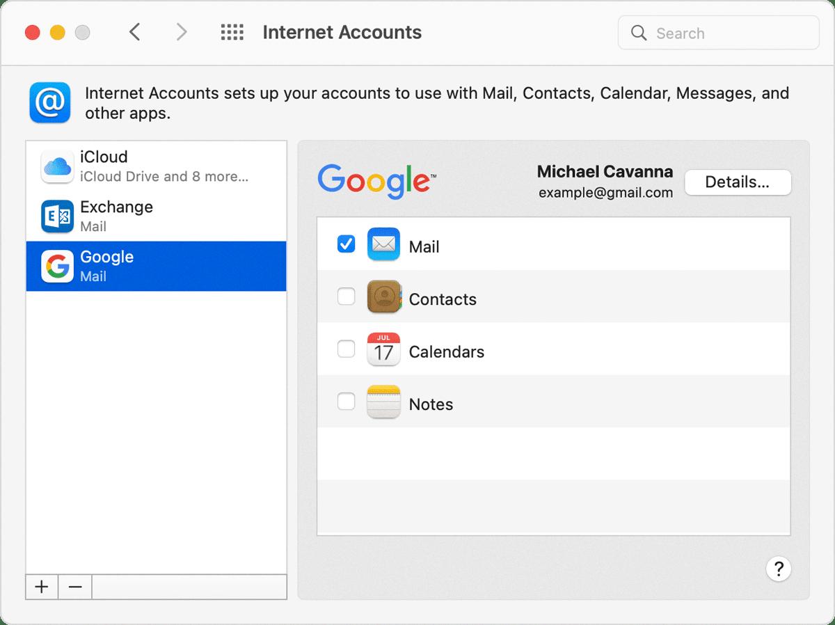
Task: Enable the Notes checkbox
Action: 346,402
